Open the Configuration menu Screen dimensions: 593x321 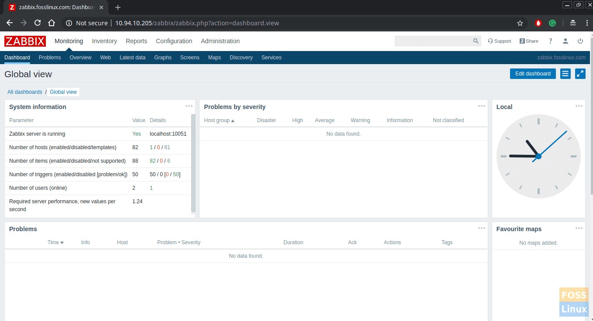[x=174, y=41]
